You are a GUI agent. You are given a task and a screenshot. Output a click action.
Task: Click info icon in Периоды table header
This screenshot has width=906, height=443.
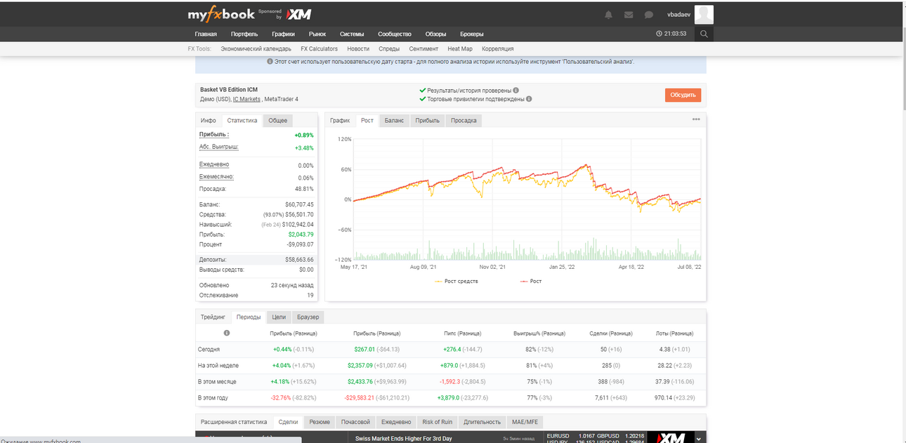[226, 333]
